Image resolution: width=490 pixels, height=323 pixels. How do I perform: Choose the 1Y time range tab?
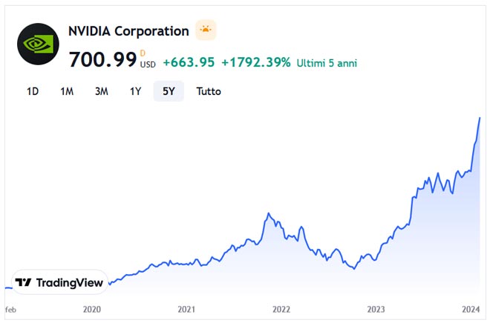(x=135, y=91)
